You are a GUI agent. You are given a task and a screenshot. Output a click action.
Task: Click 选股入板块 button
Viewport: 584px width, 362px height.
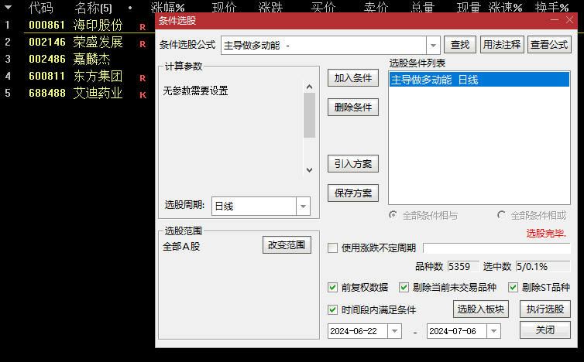481,309
